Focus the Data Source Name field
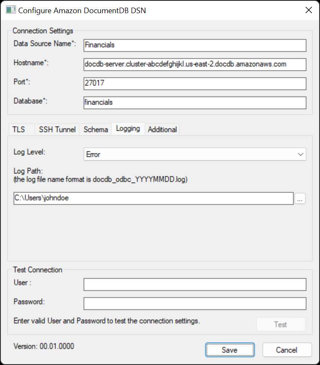The height and width of the screenshot is (365, 320). click(x=195, y=45)
